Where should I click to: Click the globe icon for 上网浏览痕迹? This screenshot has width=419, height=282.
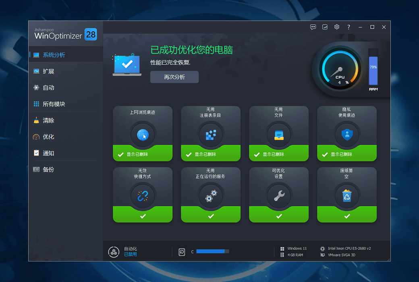coord(143,135)
